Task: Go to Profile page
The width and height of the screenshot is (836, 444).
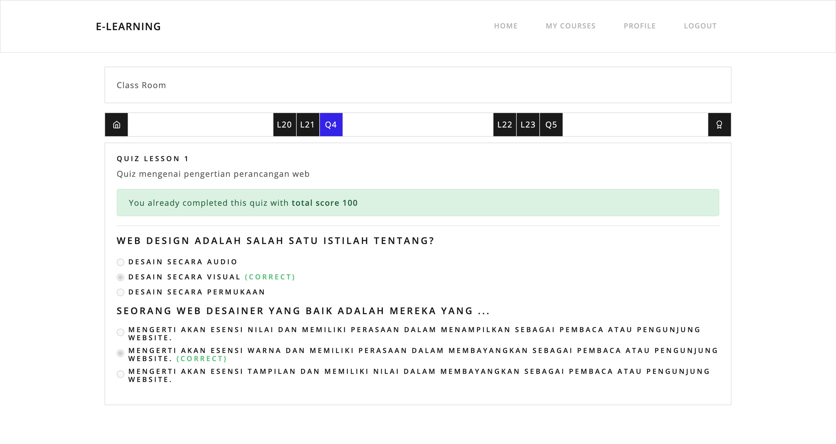Action: point(639,26)
